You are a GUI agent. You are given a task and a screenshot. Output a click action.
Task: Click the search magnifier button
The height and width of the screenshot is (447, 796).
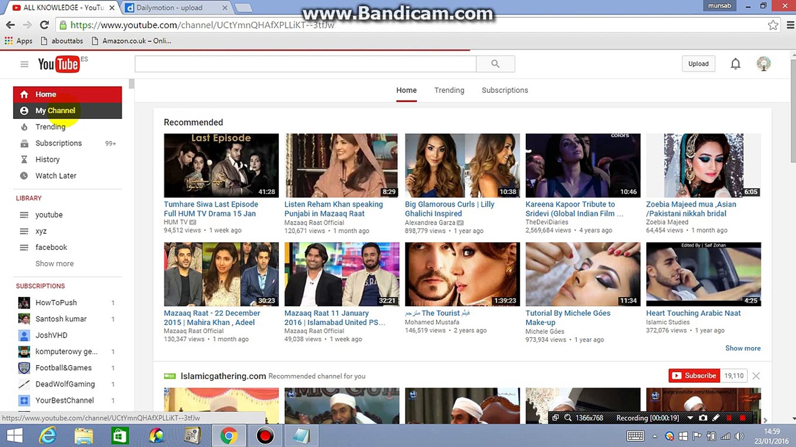[495, 64]
